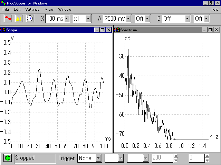The width and height of the screenshot is (221, 165).
Task: Maximize the Spectrum window
Action: [x=210, y=30]
